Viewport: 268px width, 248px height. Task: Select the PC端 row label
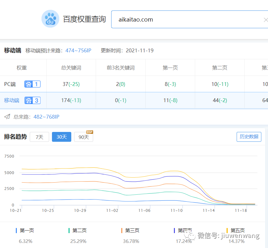click(10, 84)
